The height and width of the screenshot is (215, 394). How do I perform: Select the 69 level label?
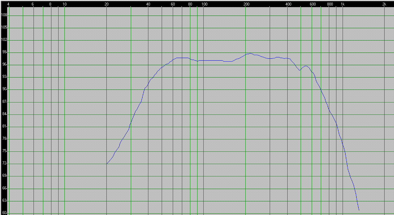point(5,176)
